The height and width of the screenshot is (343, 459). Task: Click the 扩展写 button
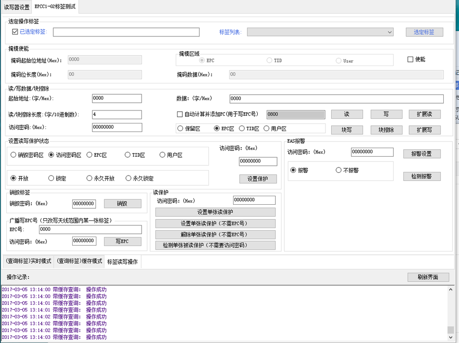(424, 130)
